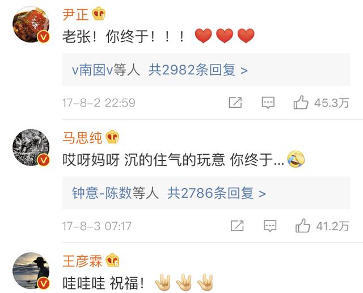Click 王彦霖's sunset silhouette avatar
Image resolution: width=363 pixels, height=293 pixels.
[x=31, y=271]
